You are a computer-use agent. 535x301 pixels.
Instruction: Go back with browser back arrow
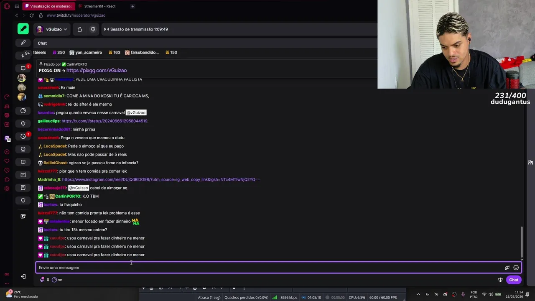(17, 15)
